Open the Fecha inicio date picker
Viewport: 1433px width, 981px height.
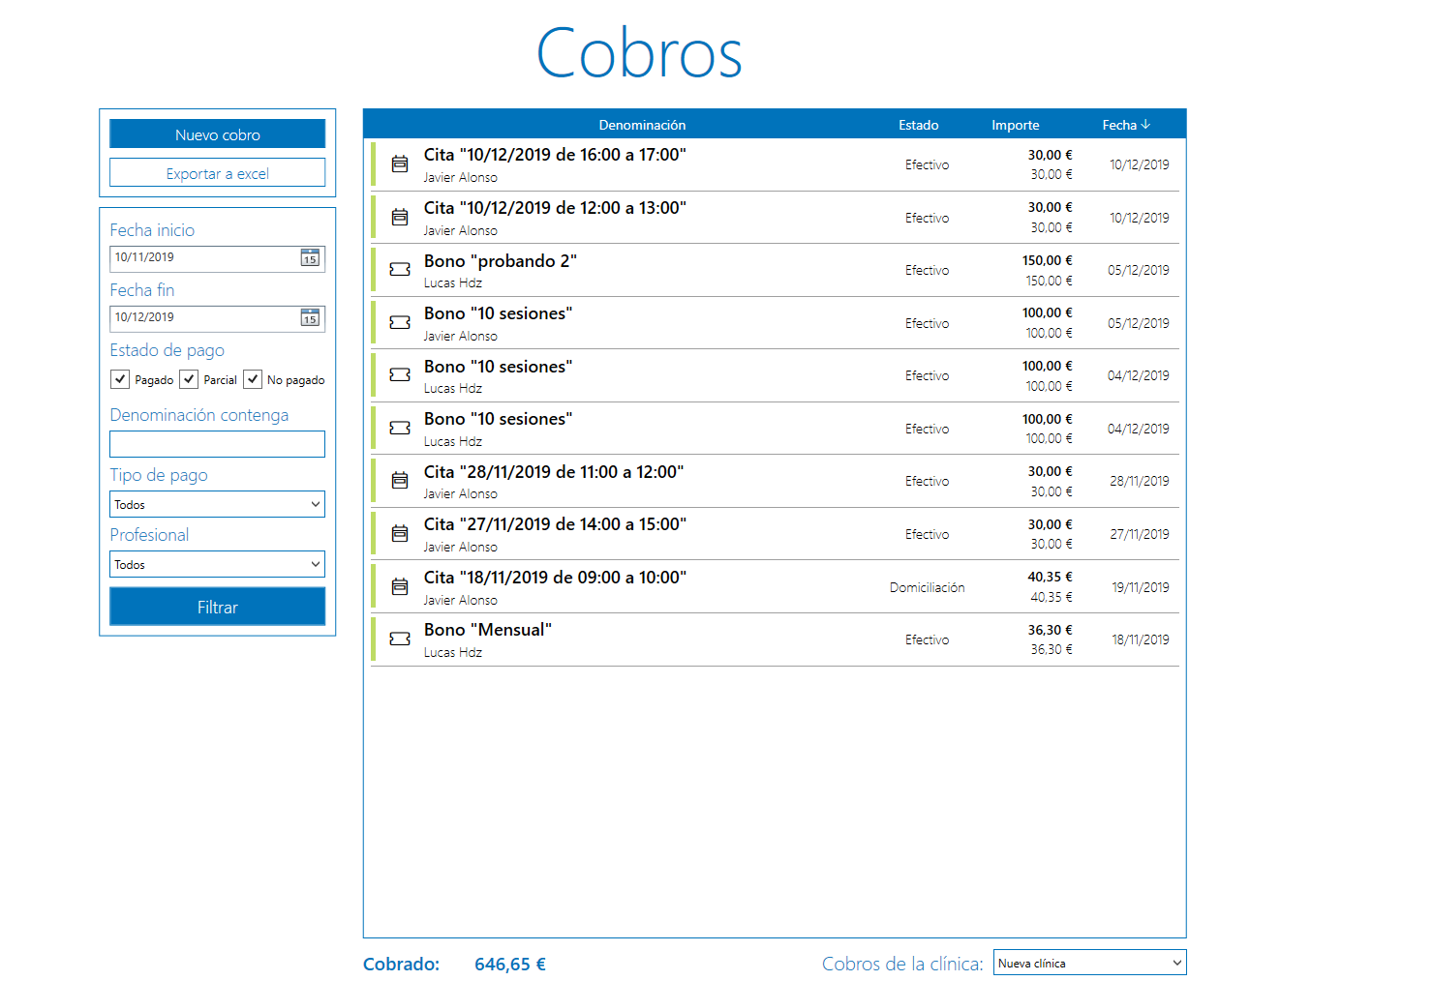tap(310, 258)
